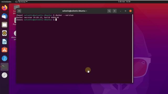Open the terminal hamburger menu
Viewport: 168px width, 94px height.
click(114, 11)
